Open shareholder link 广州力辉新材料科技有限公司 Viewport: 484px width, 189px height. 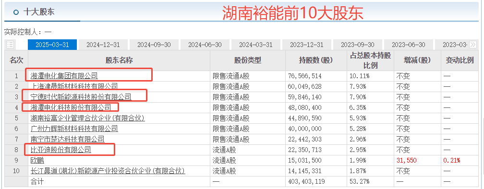[74, 129]
